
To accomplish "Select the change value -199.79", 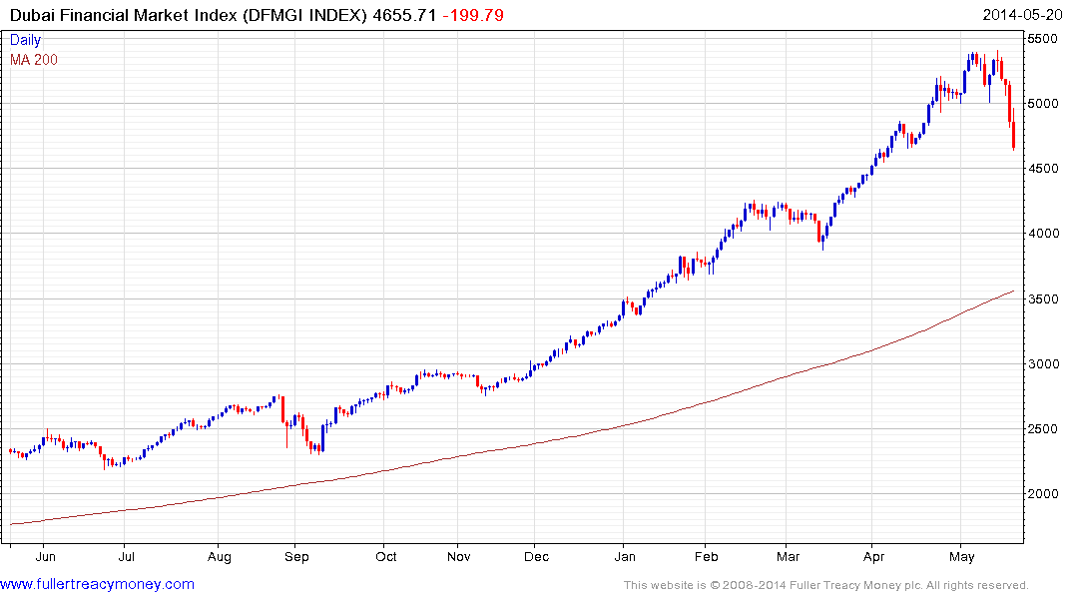I will (x=473, y=15).
